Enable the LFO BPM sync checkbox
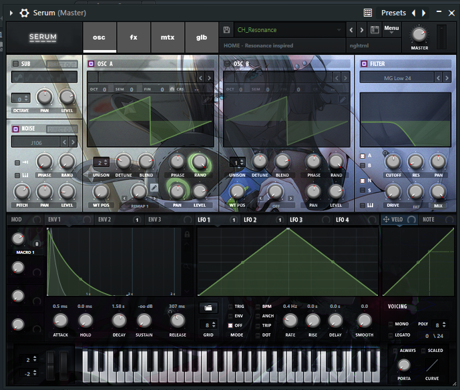Viewport: 460px width, 390px height. pyautogui.click(x=258, y=307)
